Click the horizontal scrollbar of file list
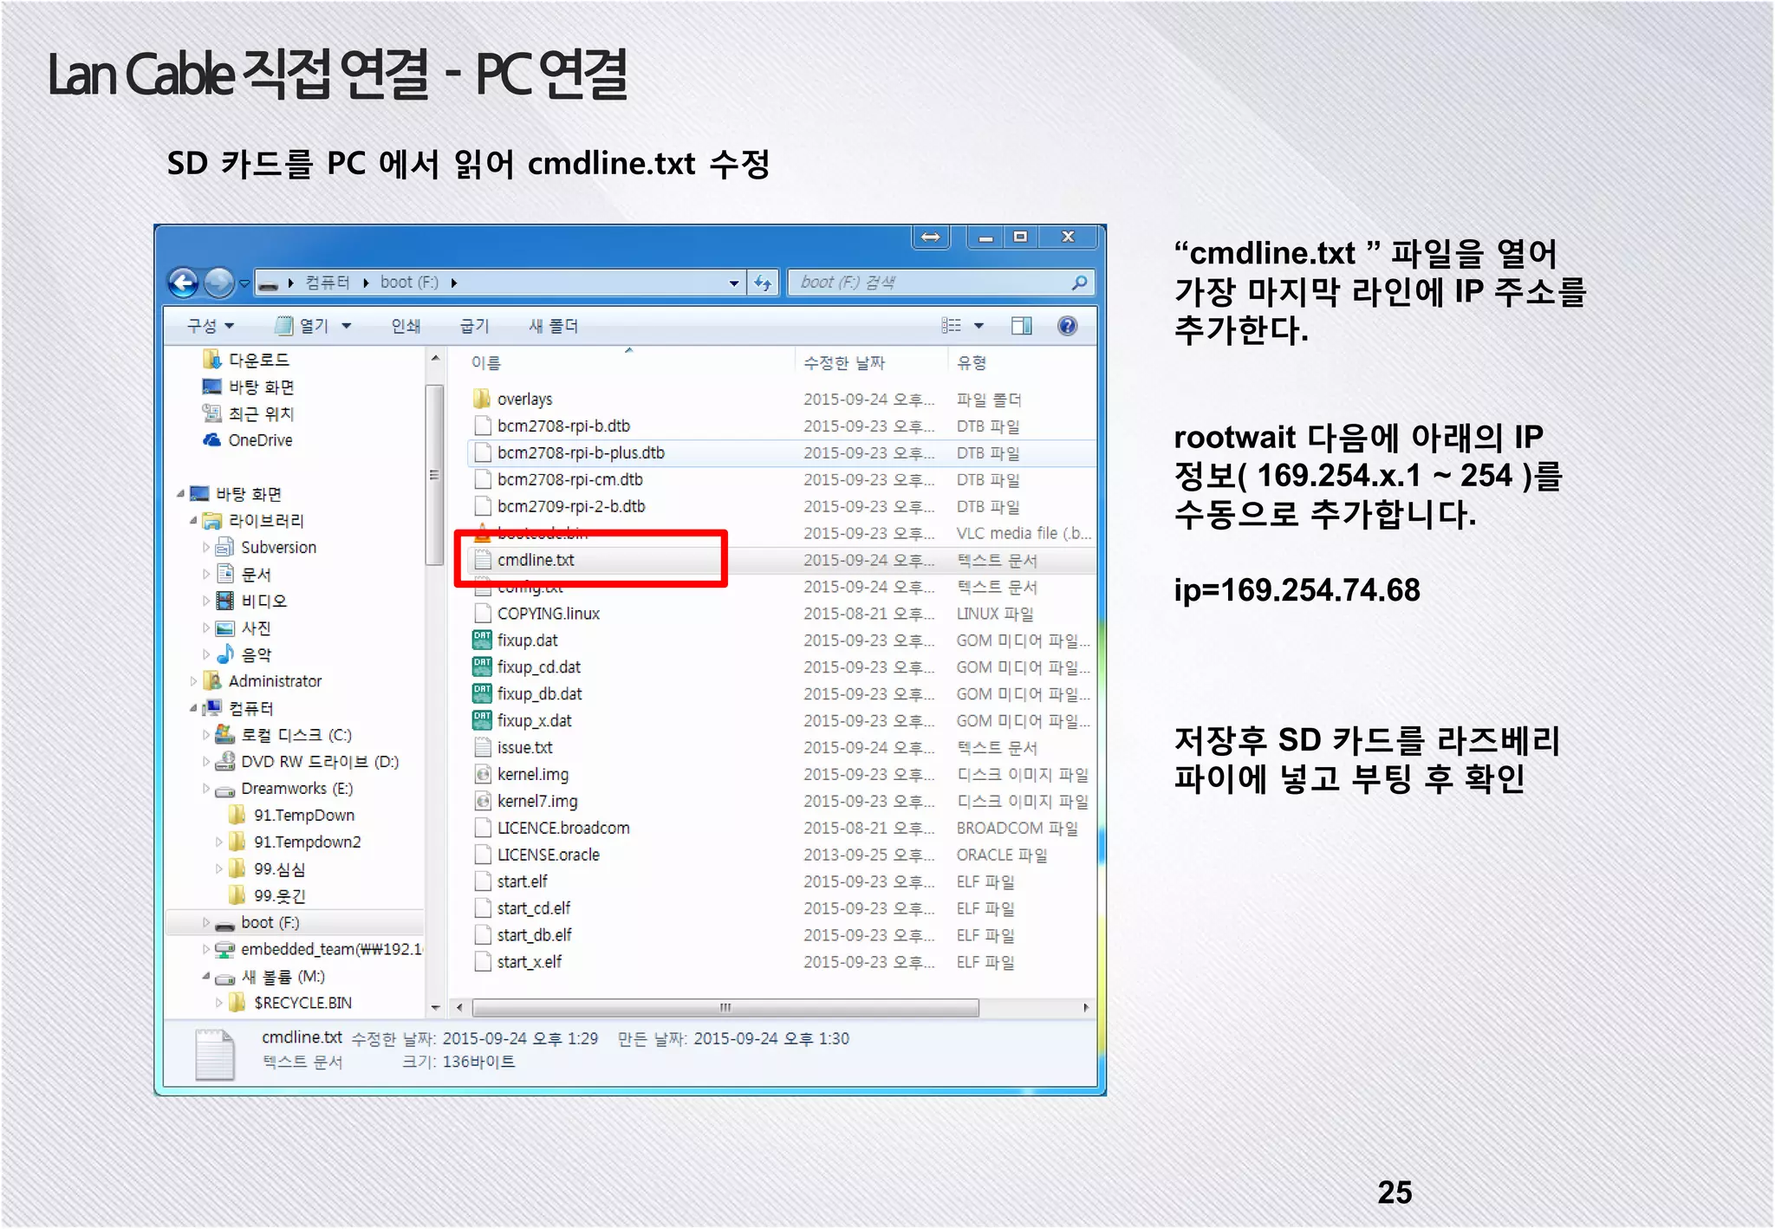This screenshot has width=1775, height=1229. pos(726,1008)
